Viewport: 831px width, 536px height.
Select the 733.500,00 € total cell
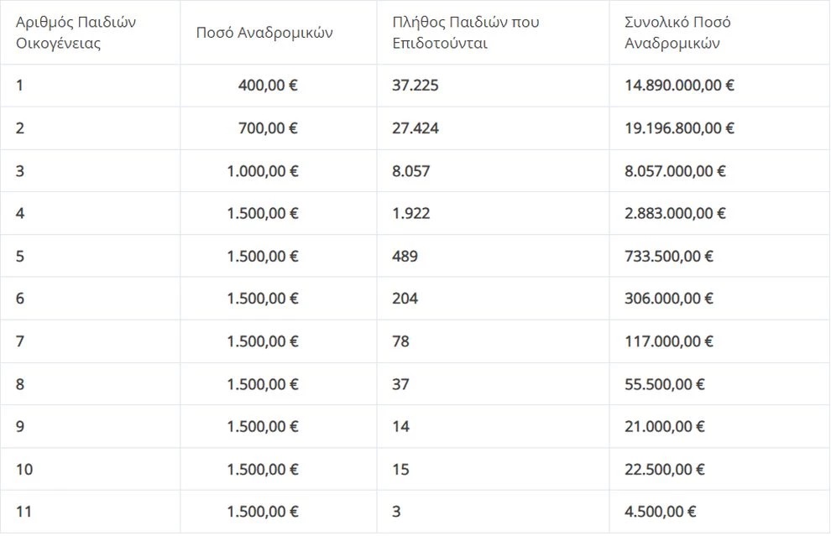coord(669,257)
